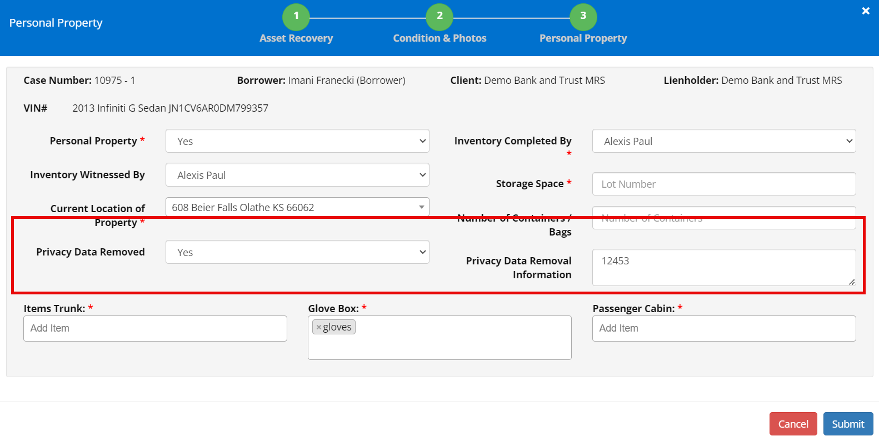Click the Items Trunk Add Item field
Screen dimensions: 879x441
click(x=155, y=328)
